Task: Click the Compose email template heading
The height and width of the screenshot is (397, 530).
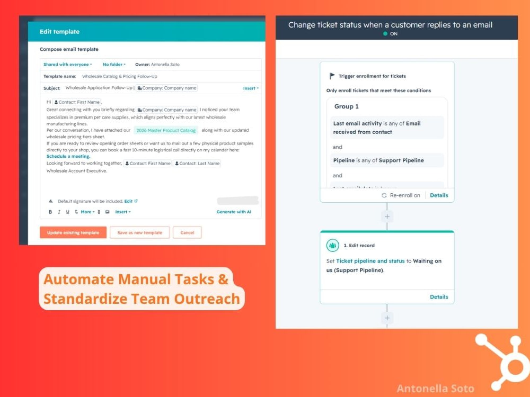Action: [69, 49]
